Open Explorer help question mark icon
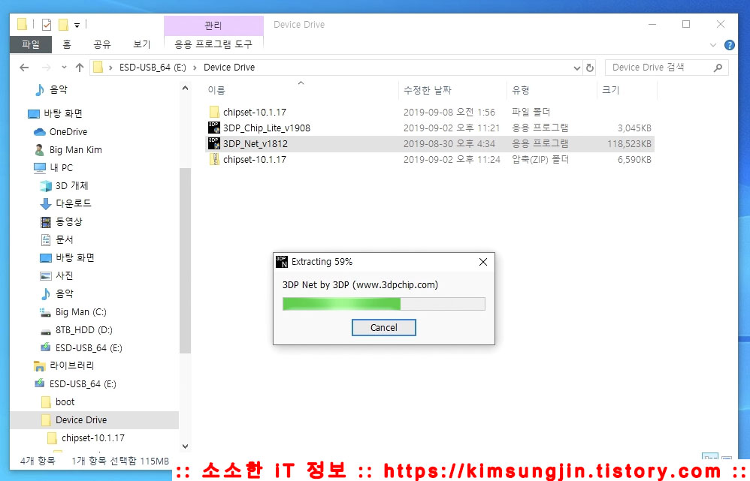 point(730,45)
